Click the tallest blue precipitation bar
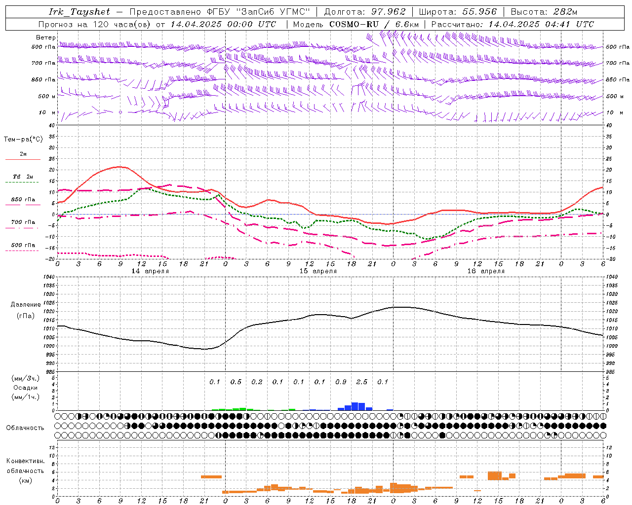Viewport: 632px width, 505px height. (355, 406)
